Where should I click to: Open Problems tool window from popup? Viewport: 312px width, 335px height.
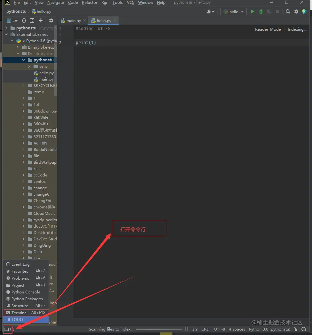pyautogui.click(x=26, y=278)
